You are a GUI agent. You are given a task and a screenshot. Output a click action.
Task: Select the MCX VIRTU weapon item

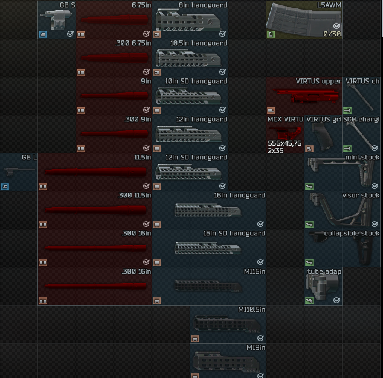point(285,134)
